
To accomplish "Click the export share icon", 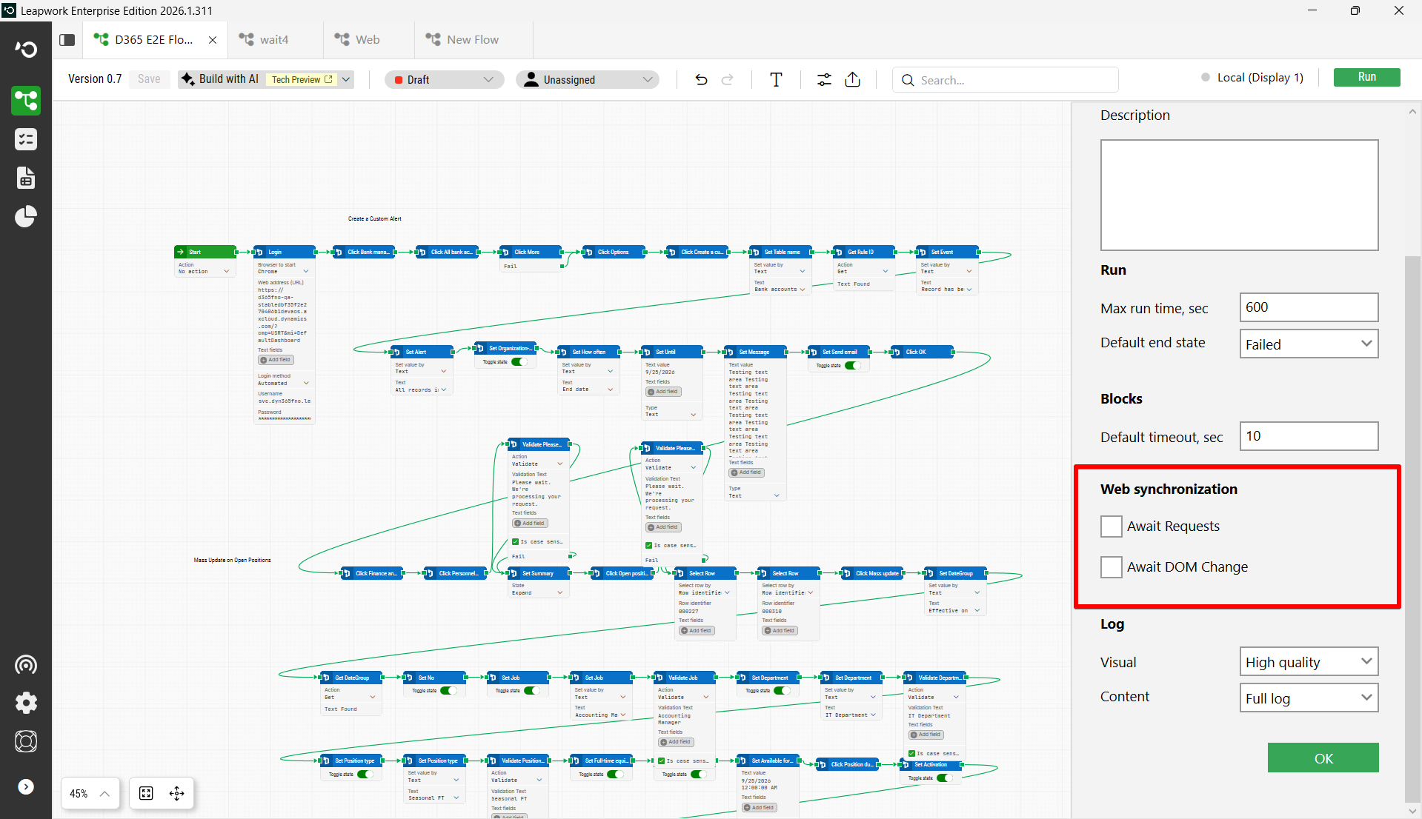I will pyautogui.click(x=853, y=80).
